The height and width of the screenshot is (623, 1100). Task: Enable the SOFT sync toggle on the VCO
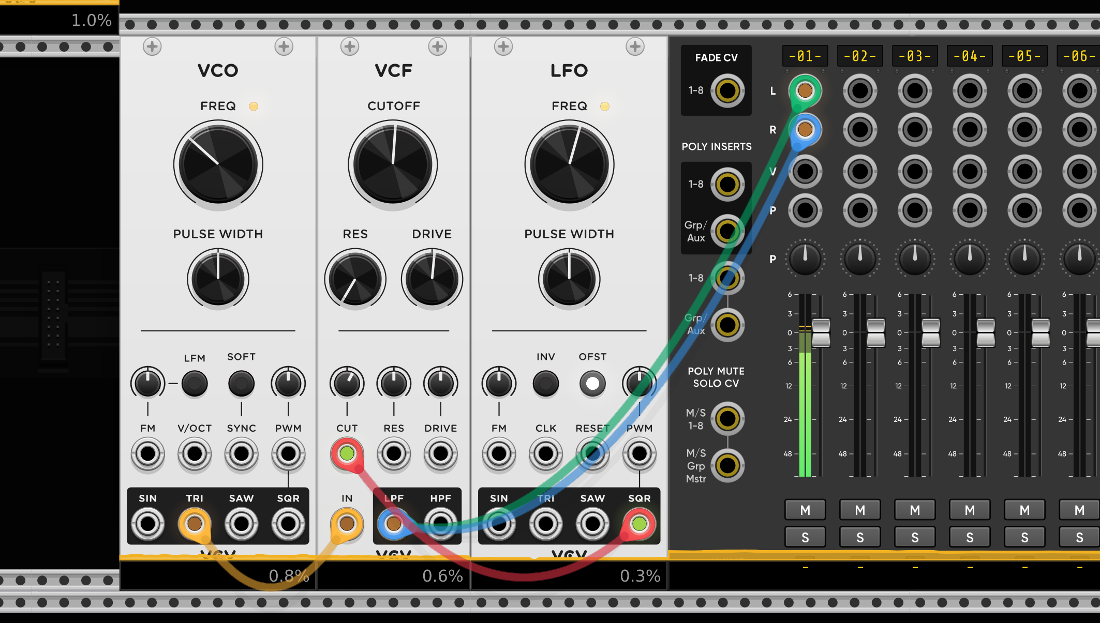241,384
